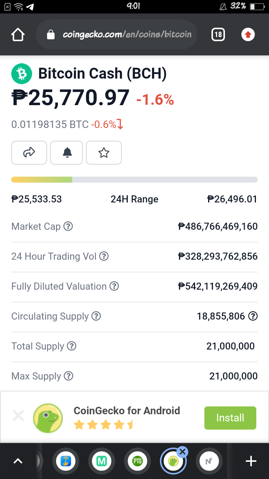Tap the browser home icon
Viewport: 269px width, 479px height.
[x=18, y=35]
